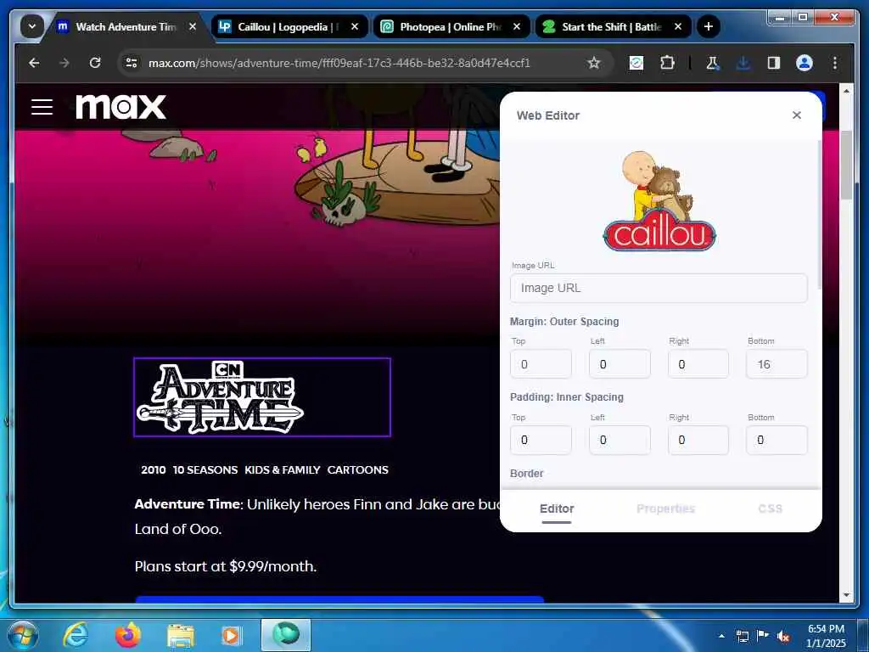Click the Margin Bottom field showing 16
The height and width of the screenshot is (652, 869).
tap(776, 363)
